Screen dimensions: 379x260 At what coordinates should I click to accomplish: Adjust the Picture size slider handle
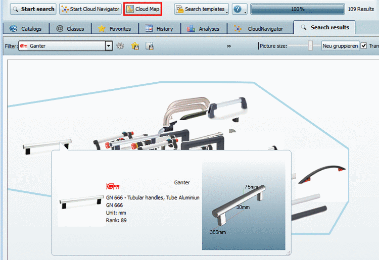pyautogui.click(x=310, y=45)
